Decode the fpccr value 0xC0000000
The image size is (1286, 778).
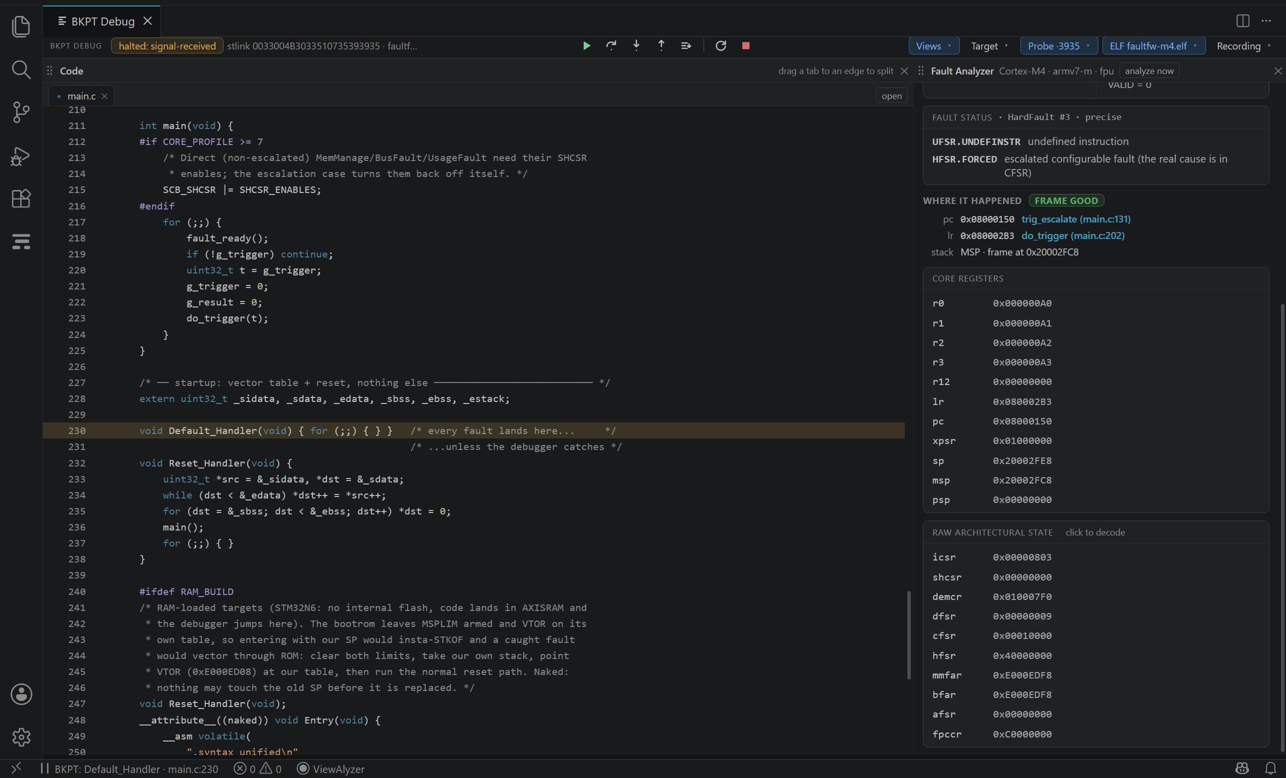pyautogui.click(x=1022, y=734)
